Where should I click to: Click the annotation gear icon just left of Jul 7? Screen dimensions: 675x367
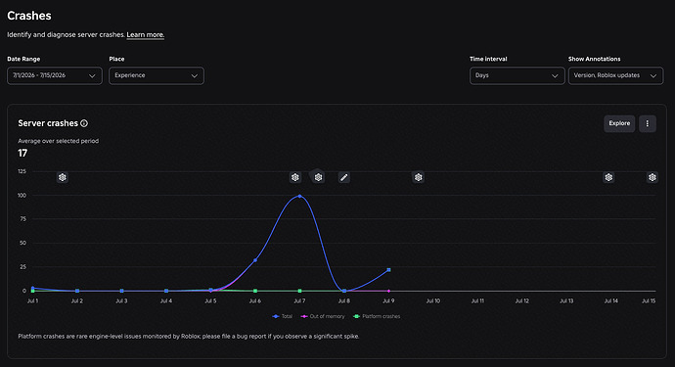(294, 177)
